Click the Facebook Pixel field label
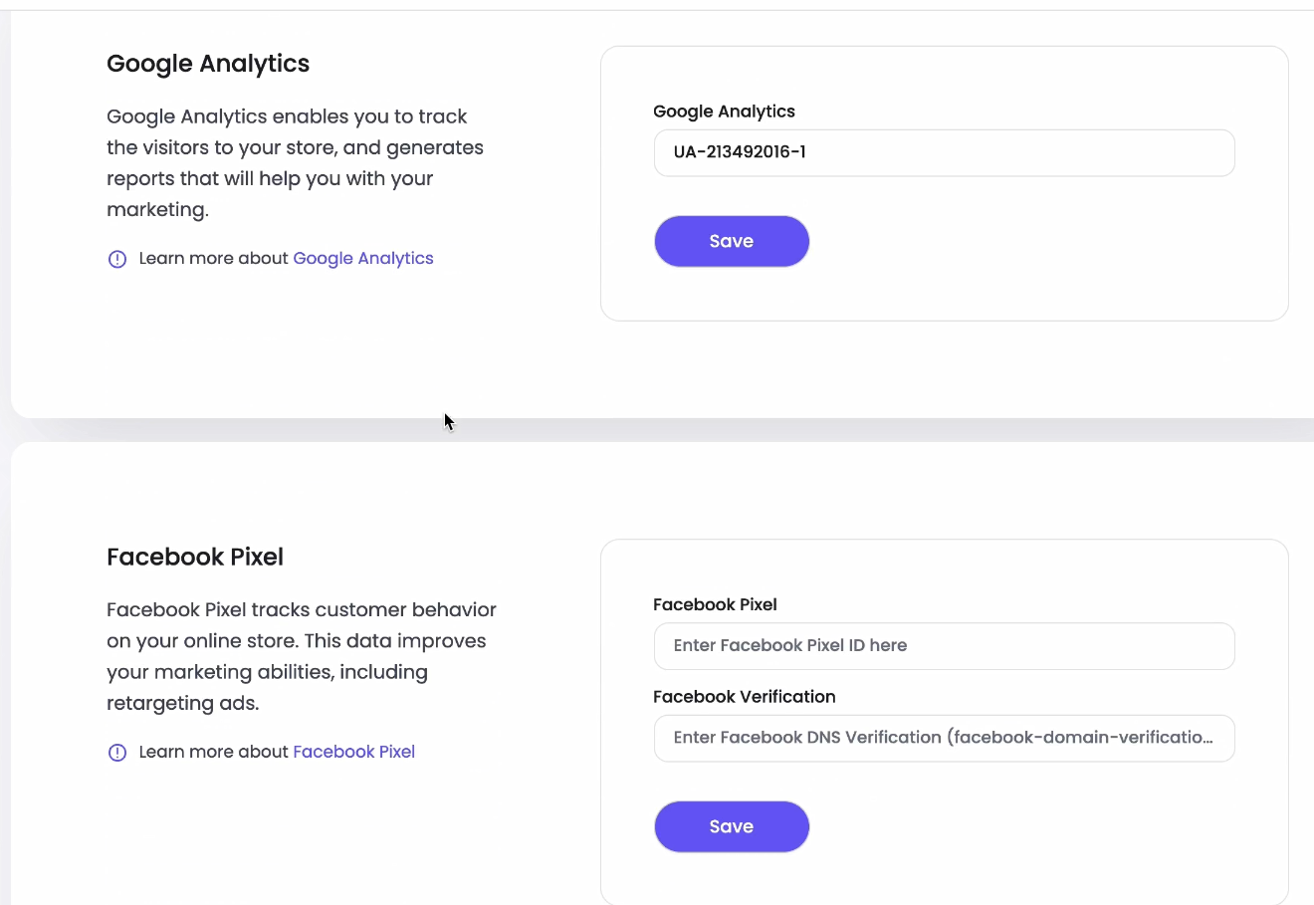1314x905 pixels. pyautogui.click(x=715, y=604)
